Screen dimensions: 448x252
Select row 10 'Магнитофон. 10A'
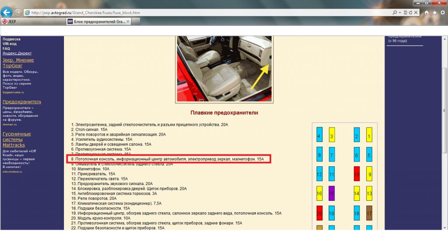90,169
